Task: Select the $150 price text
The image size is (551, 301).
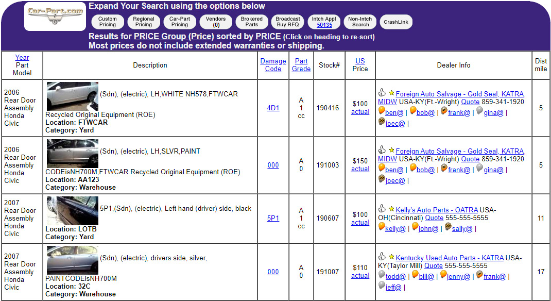Action: (360, 161)
